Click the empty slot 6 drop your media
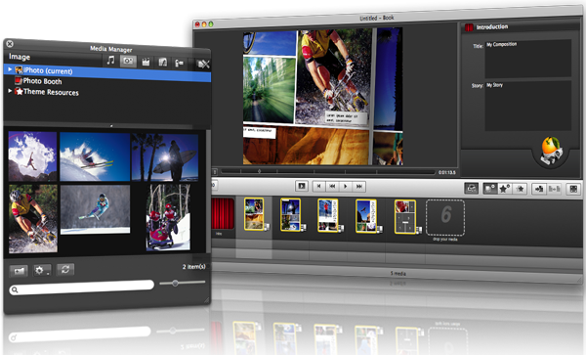Viewport: 586px width, 355px height. pyautogui.click(x=445, y=218)
